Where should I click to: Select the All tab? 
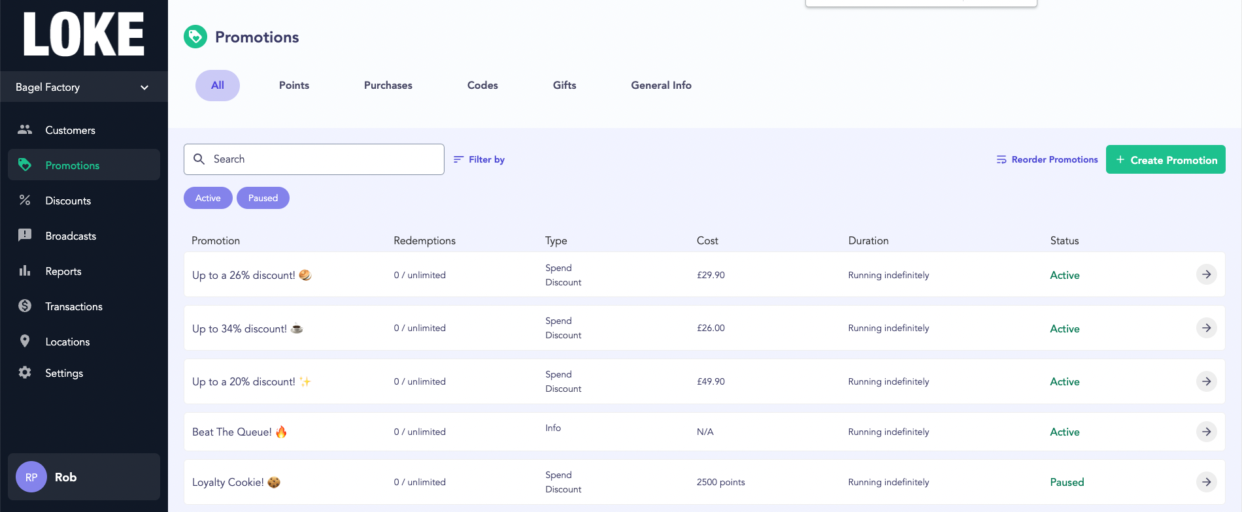pos(218,86)
